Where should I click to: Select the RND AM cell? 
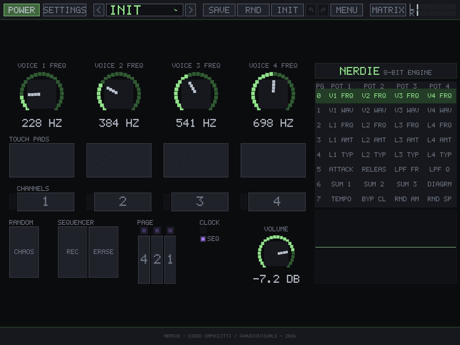407,199
